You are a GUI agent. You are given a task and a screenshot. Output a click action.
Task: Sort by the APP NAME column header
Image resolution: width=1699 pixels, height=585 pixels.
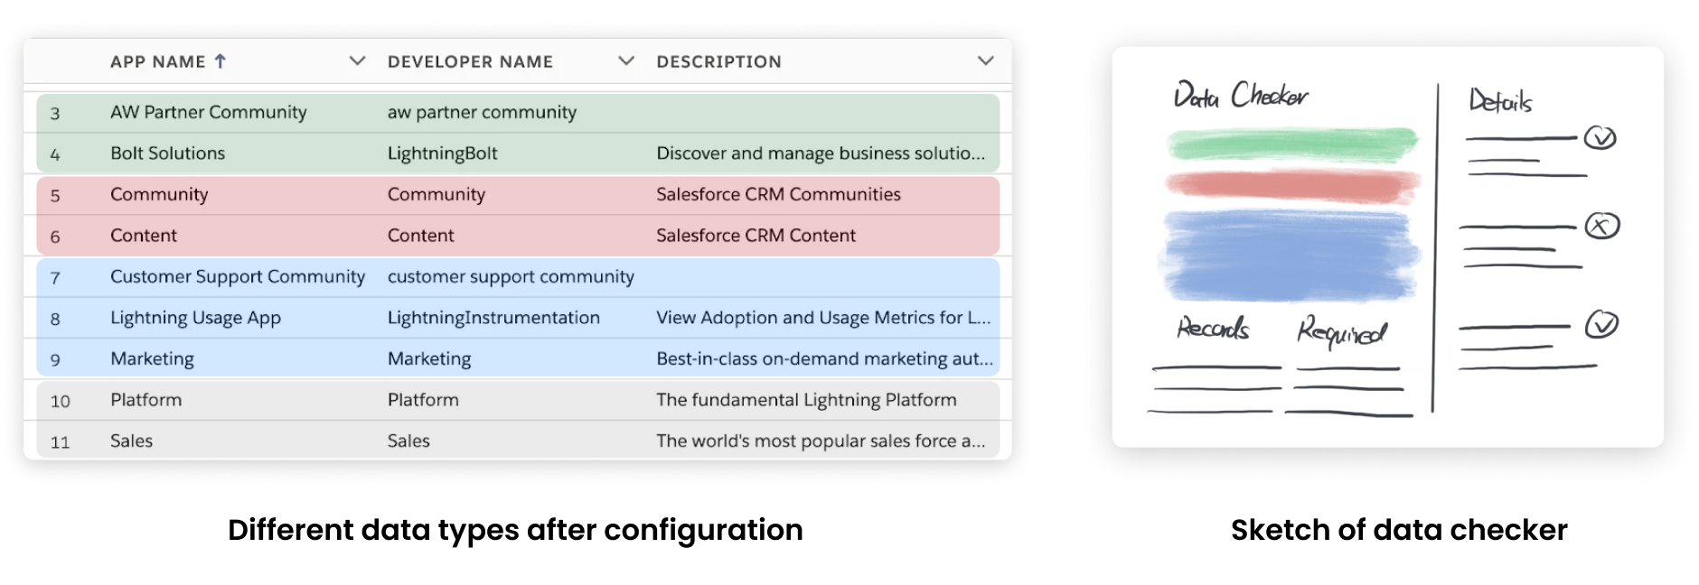[x=158, y=61]
